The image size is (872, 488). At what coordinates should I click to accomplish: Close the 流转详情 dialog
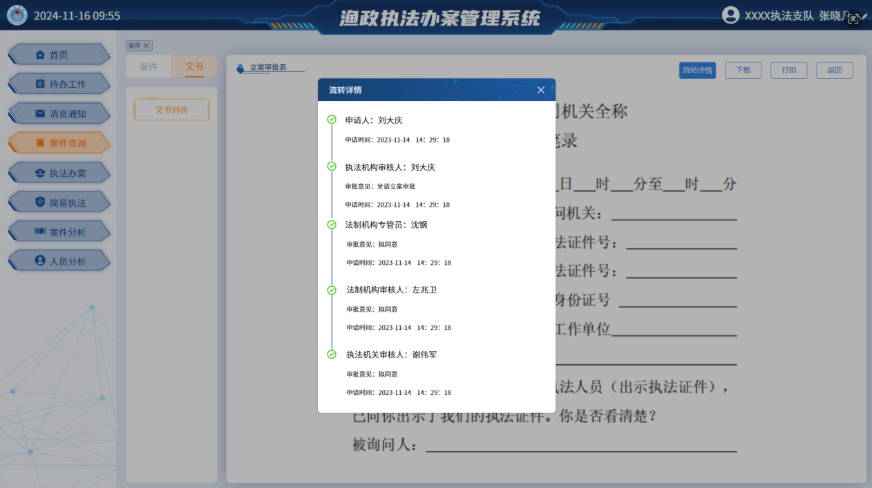point(541,90)
